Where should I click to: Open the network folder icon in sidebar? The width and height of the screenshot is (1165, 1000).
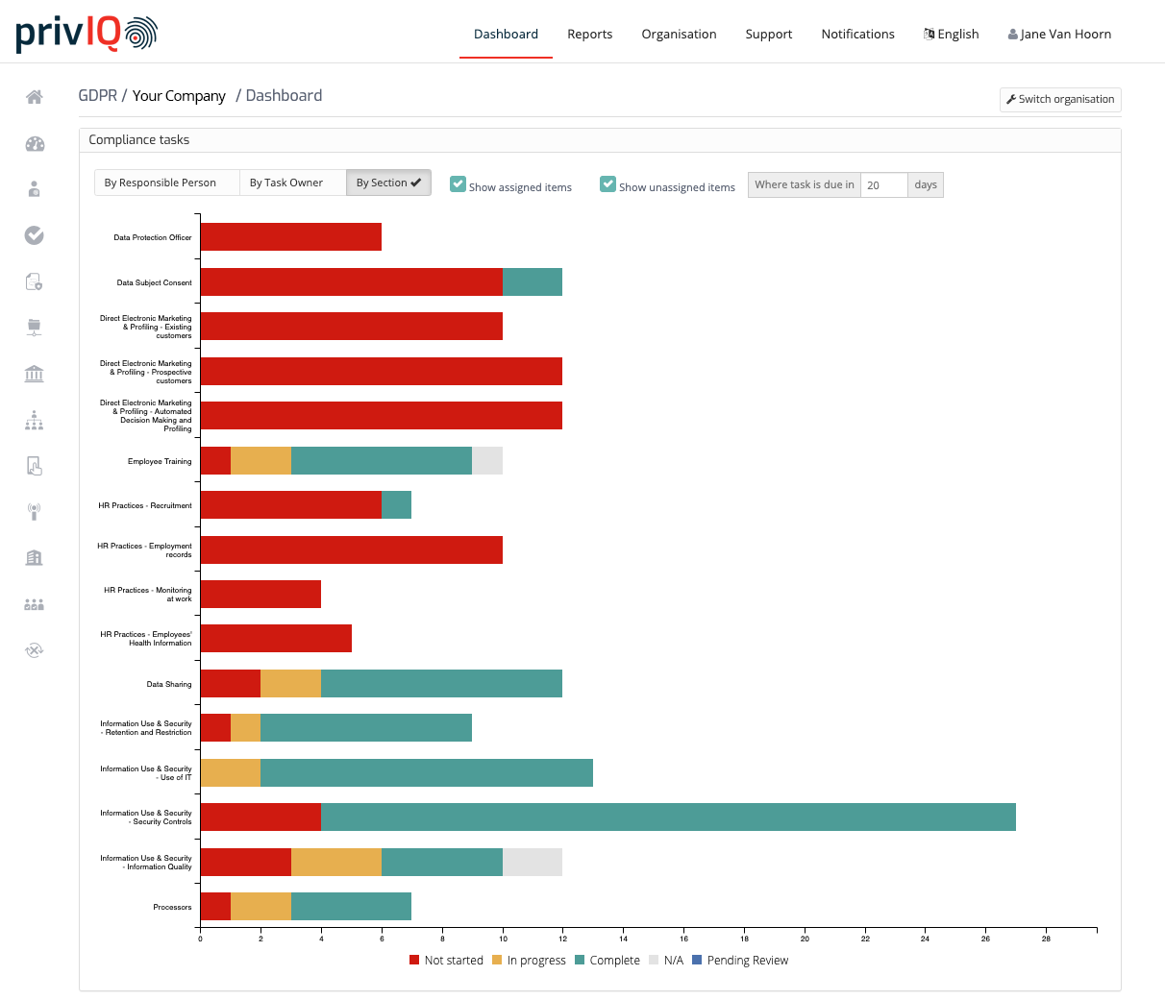35,328
